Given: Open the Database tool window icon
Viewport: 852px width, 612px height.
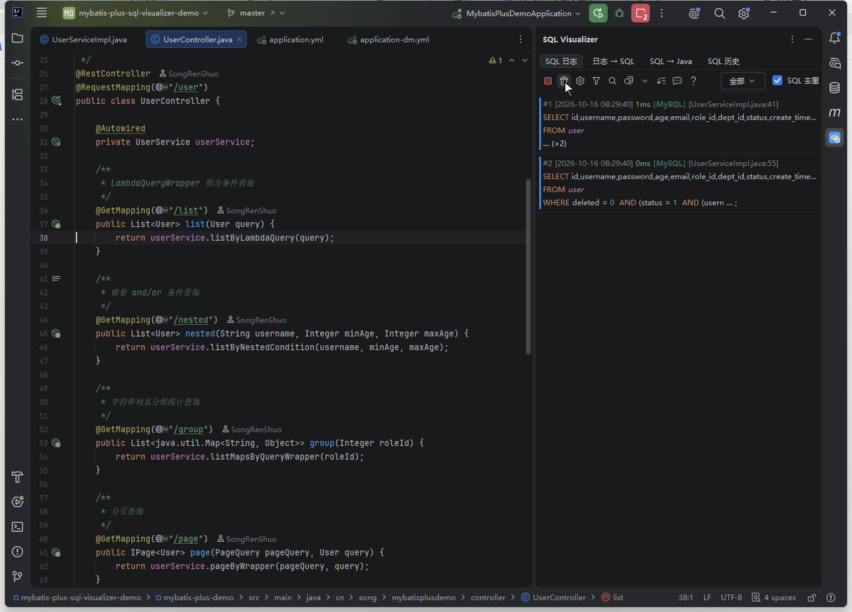Looking at the screenshot, I should click(x=835, y=88).
